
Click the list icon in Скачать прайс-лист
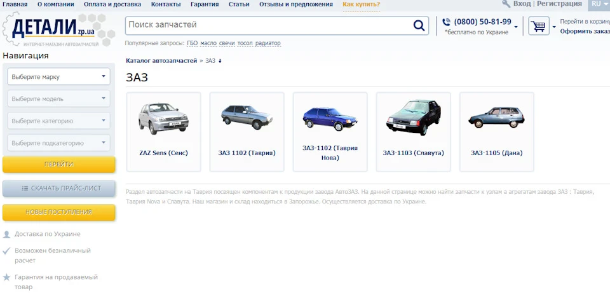tap(25, 188)
